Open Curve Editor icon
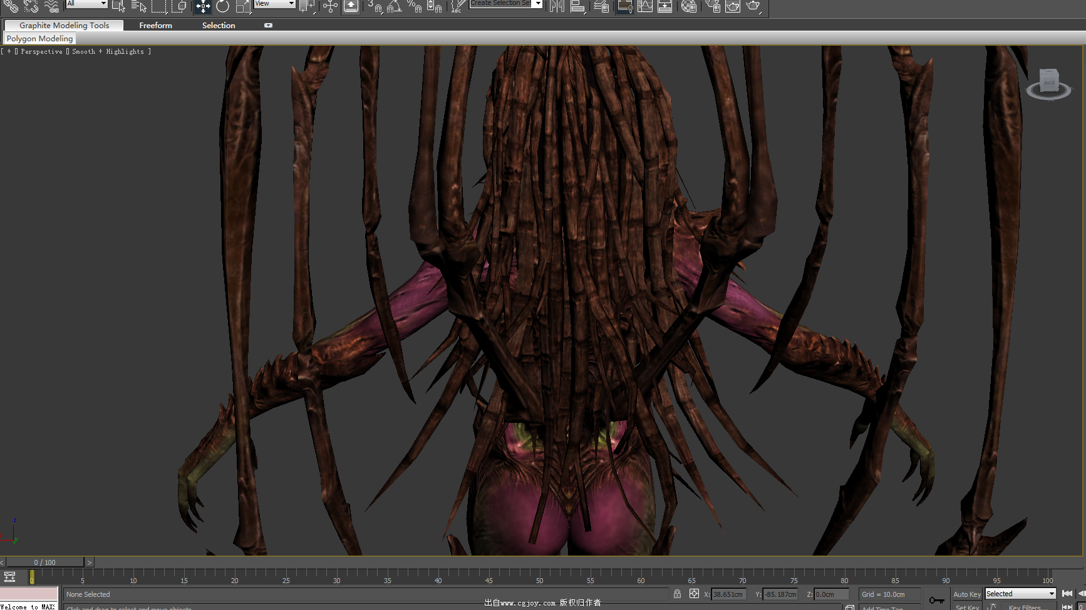This screenshot has width=1086, height=610. coord(645,6)
